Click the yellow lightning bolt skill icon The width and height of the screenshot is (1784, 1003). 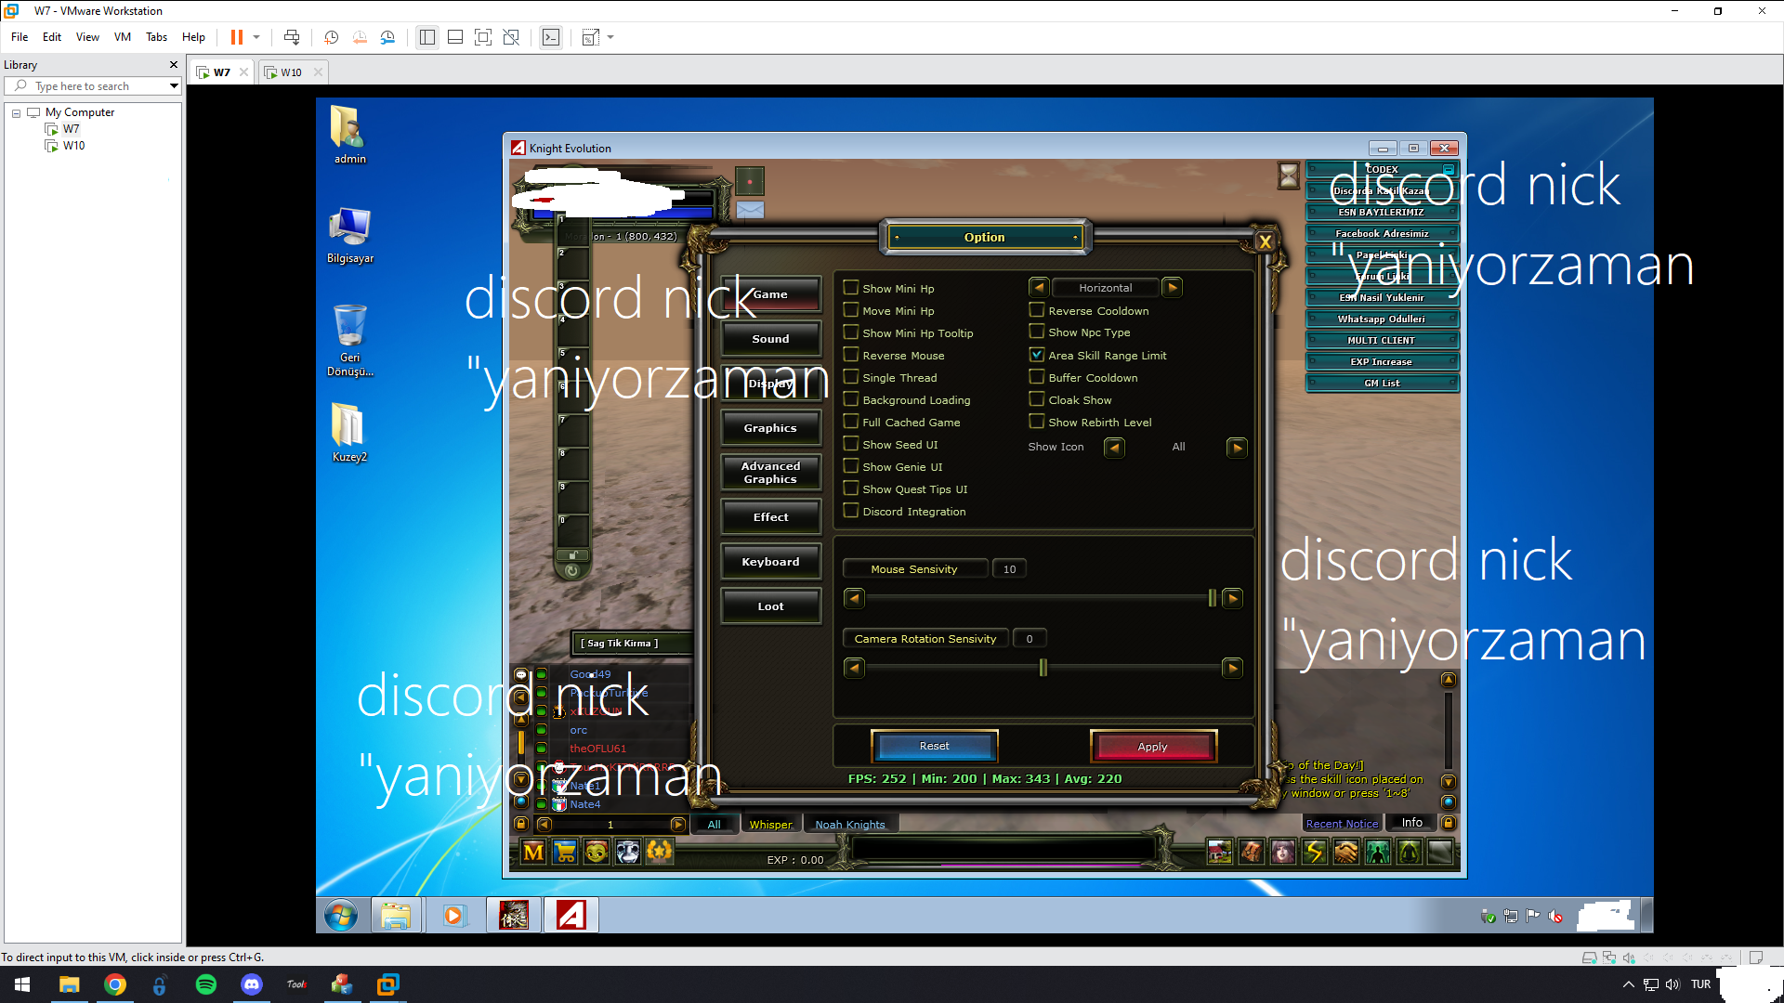click(x=1315, y=852)
